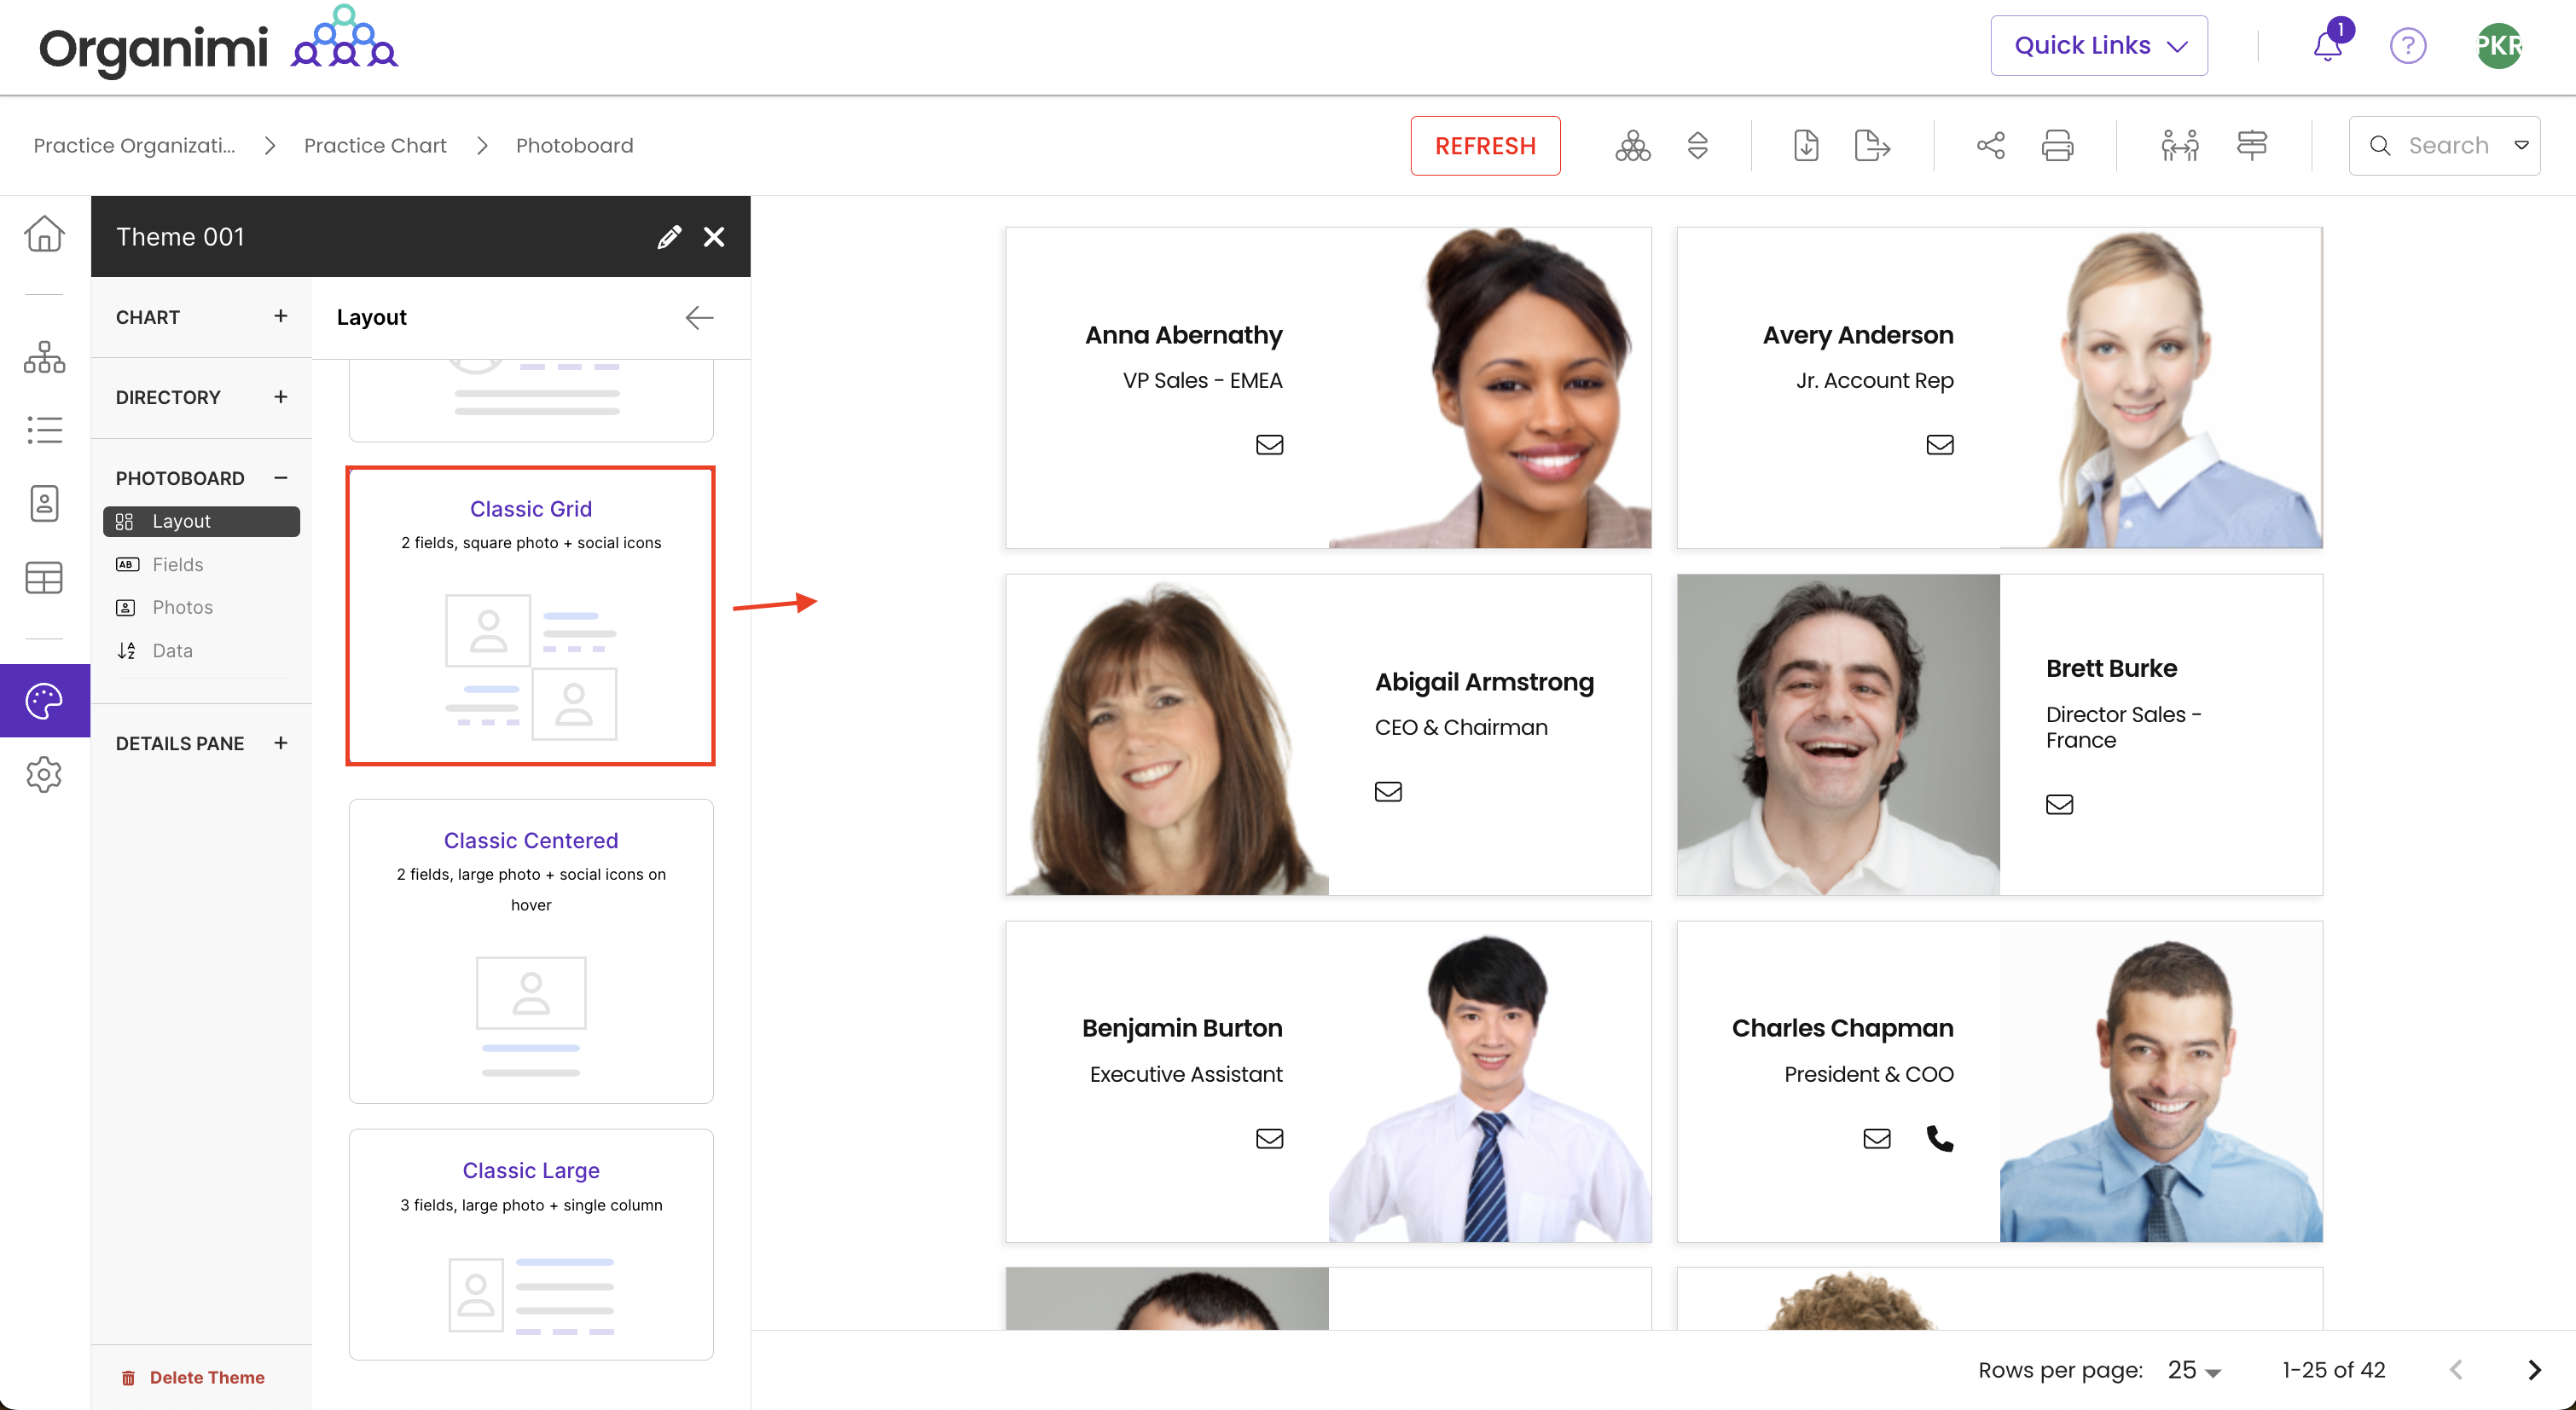
Task: Open the list view sidebar icon
Action: pos(44,430)
